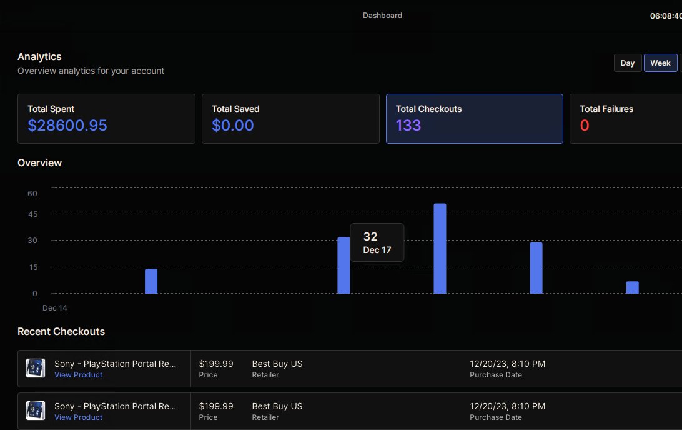Click the $199.99 price in second row
Image resolution: width=682 pixels, height=430 pixels.
coord(216,406)
